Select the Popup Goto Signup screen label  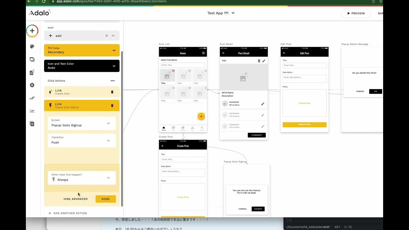[x=235, y=162]
